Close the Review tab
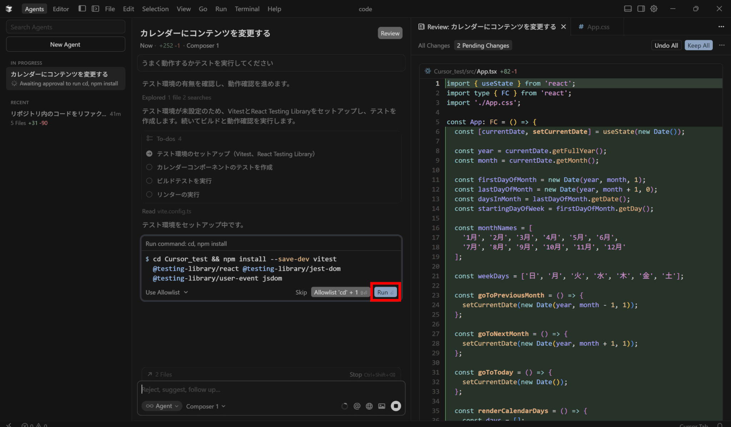The width and height of the screenshot is (731, 427). click(x=564, y=27)
